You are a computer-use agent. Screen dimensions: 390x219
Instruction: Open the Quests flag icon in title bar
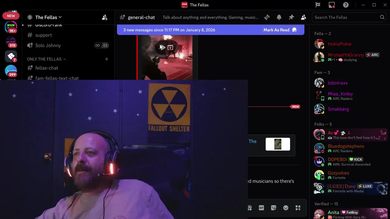(x=318, y=5)
